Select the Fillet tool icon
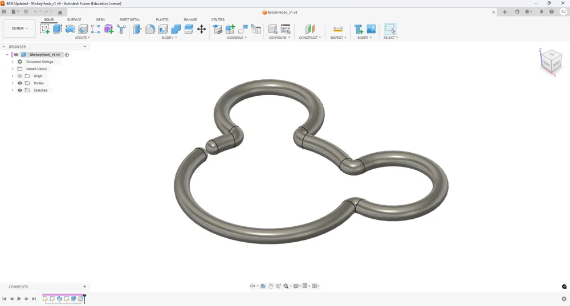 [150, 29]
